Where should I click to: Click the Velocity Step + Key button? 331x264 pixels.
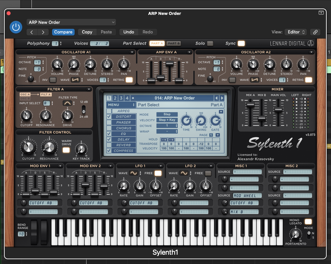pos(167,120)
